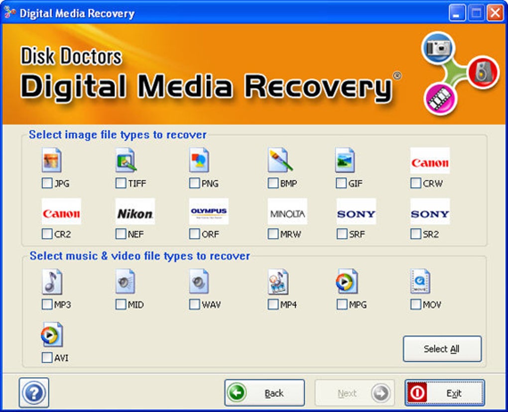Enable the CRW checkbox

415,183
